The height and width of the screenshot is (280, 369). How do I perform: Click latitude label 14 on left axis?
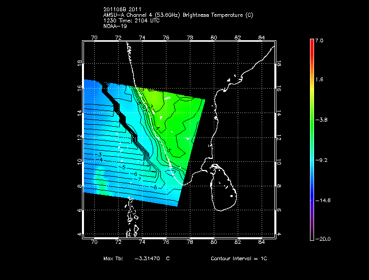coord(79,113)
